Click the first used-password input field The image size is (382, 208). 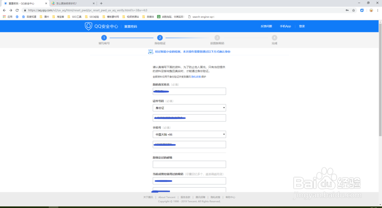189,181
